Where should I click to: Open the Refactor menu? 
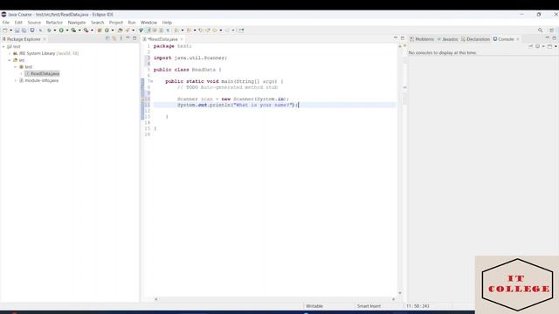tap(54, 23)
